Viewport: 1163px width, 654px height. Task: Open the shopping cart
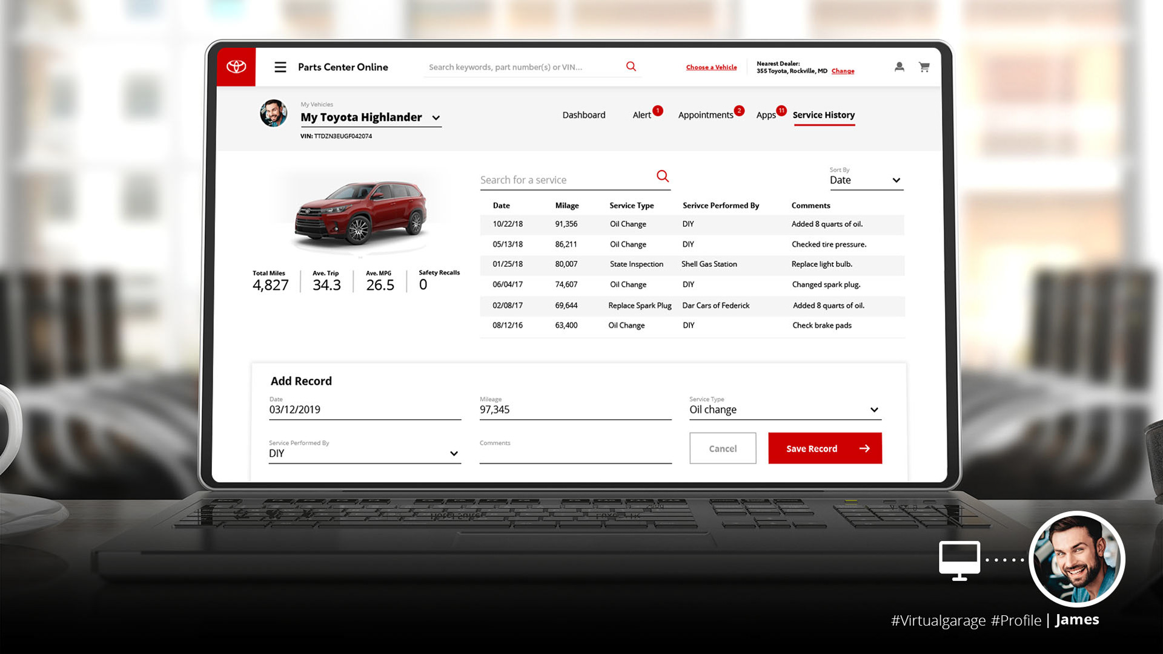pyautogui.click(x=924, y=67)
